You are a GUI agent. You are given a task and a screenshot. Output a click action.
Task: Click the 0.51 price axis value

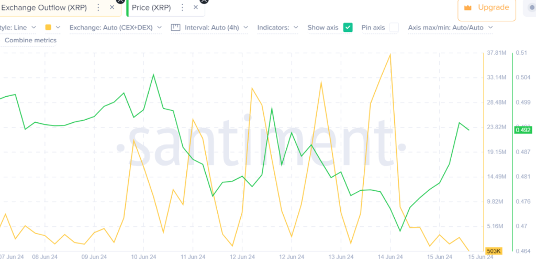(x=520, y=53)
